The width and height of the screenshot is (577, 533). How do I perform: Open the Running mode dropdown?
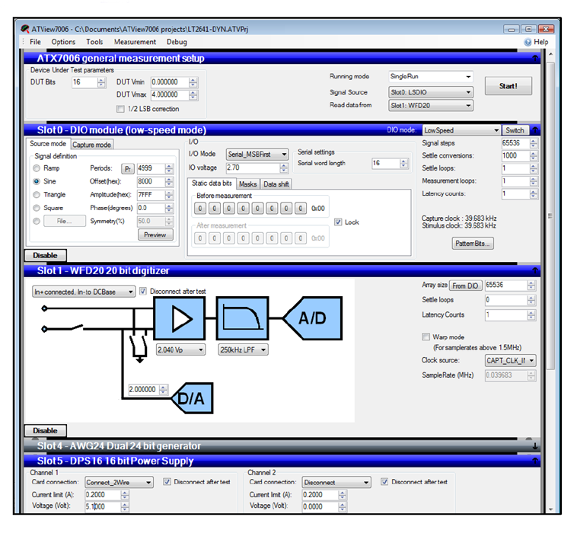tap(431, 77)
